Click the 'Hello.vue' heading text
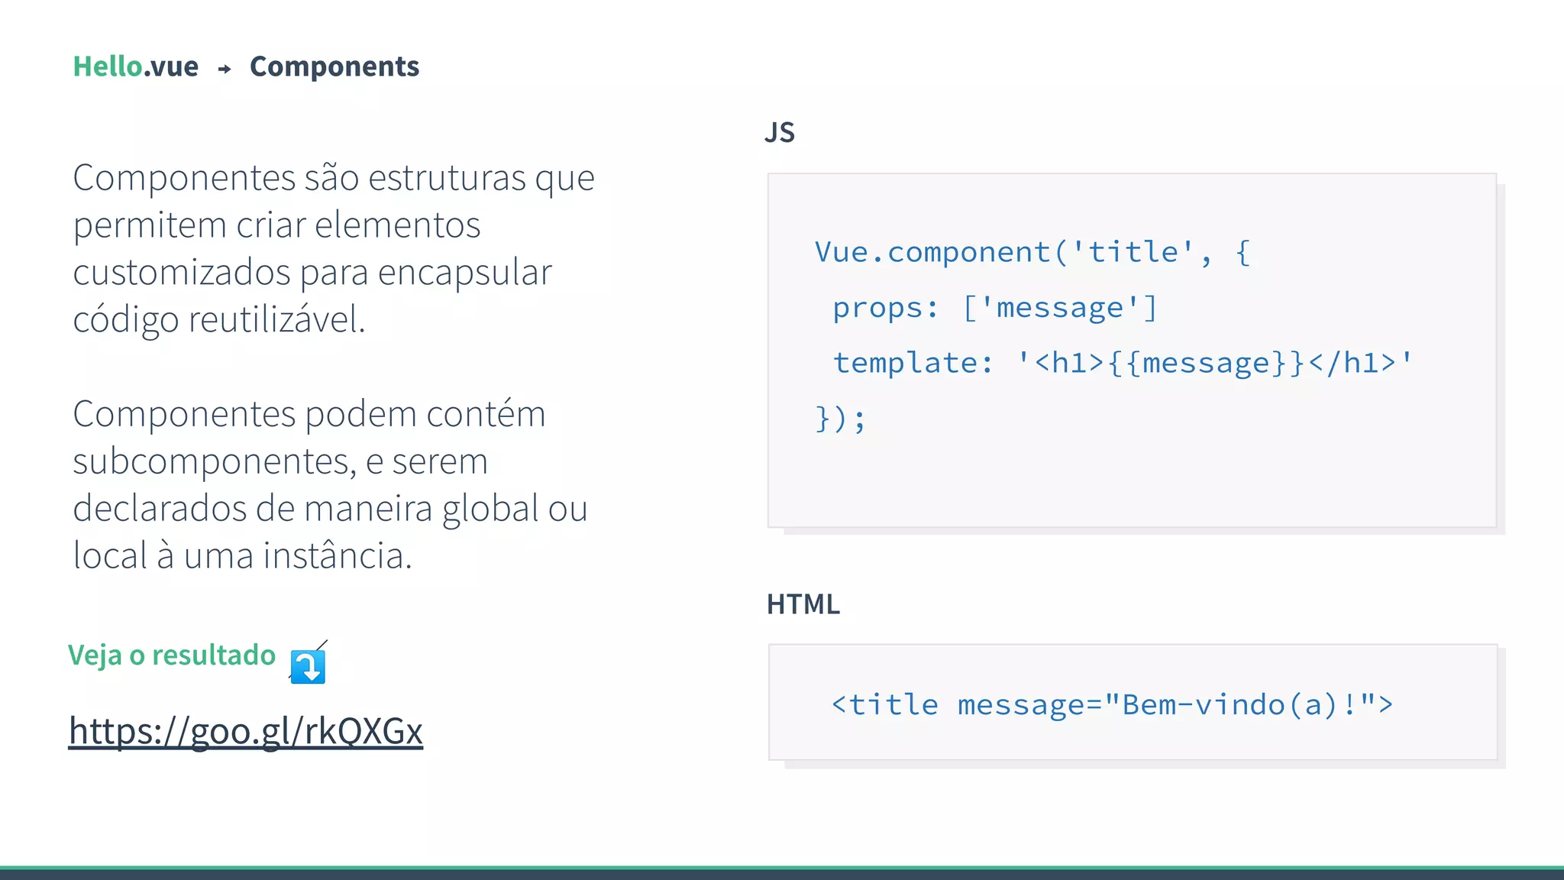This screenshot has height=880, width=1564. pos(136,66)
